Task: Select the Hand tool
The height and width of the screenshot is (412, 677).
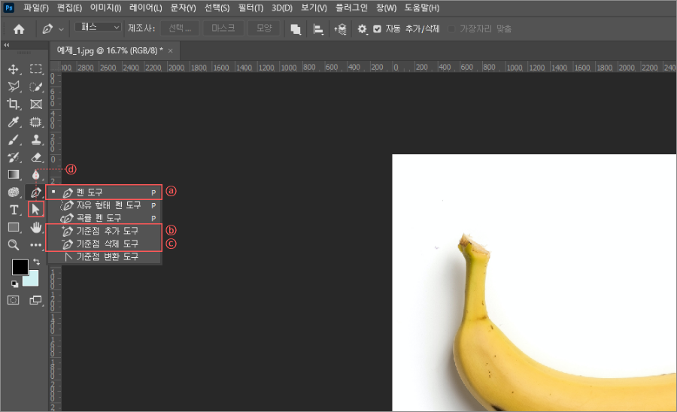Action: tap(35, 227)
